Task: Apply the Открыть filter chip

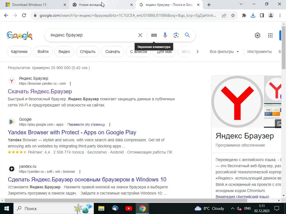Action: [87, 52]
